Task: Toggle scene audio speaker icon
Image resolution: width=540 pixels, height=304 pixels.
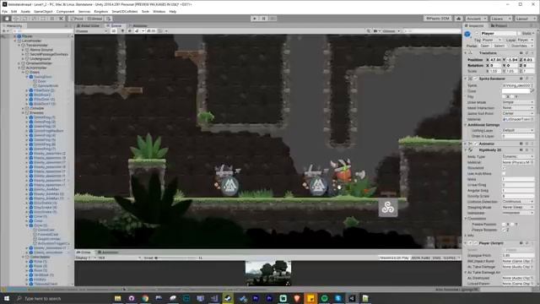Action: 129,31
